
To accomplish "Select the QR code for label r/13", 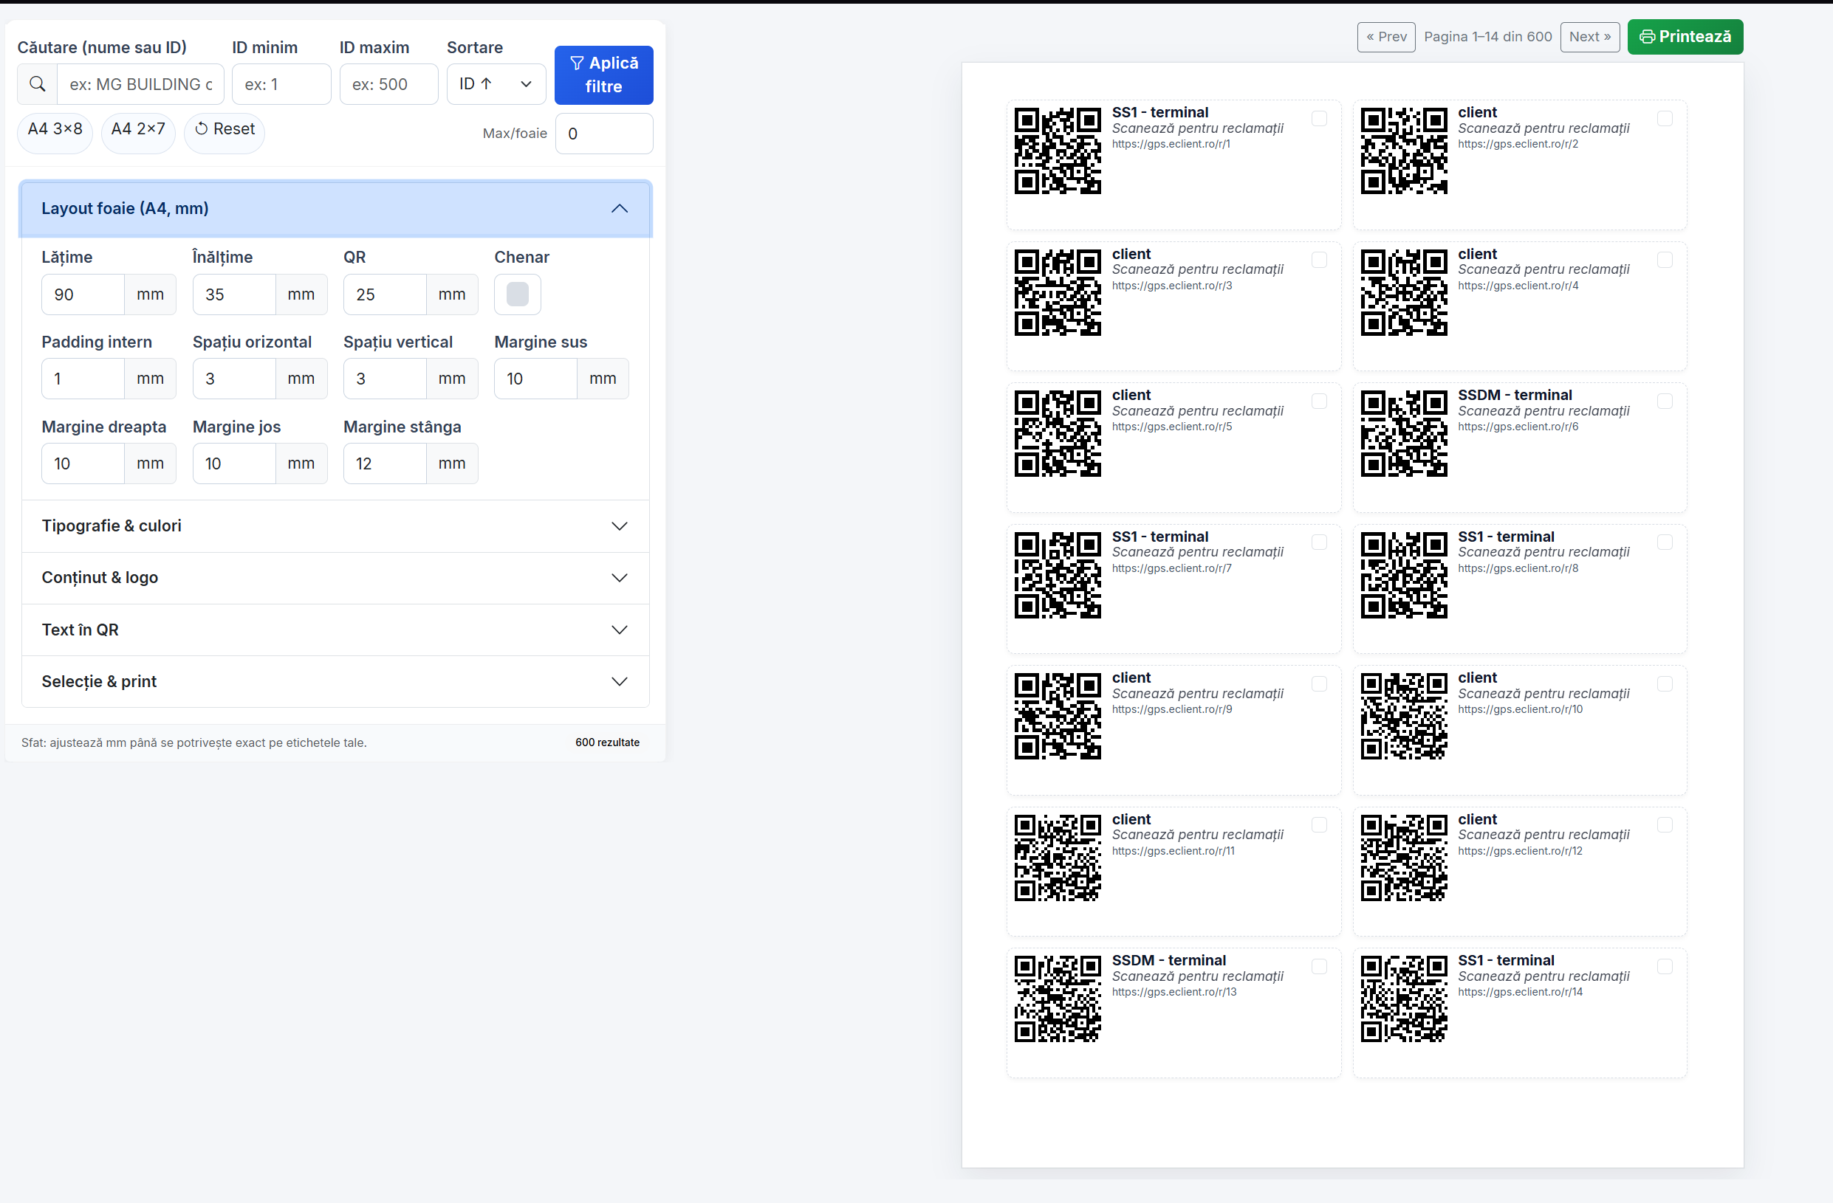I will (x=1058, y=999).
